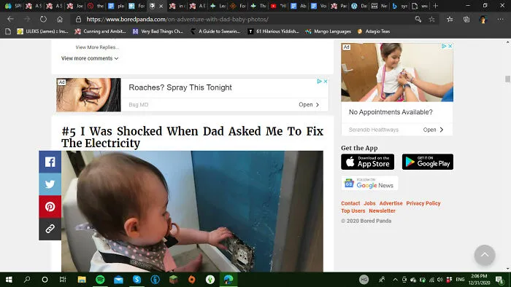
Task: Download on the App Store badge
Action: click(x=368, y=162)
